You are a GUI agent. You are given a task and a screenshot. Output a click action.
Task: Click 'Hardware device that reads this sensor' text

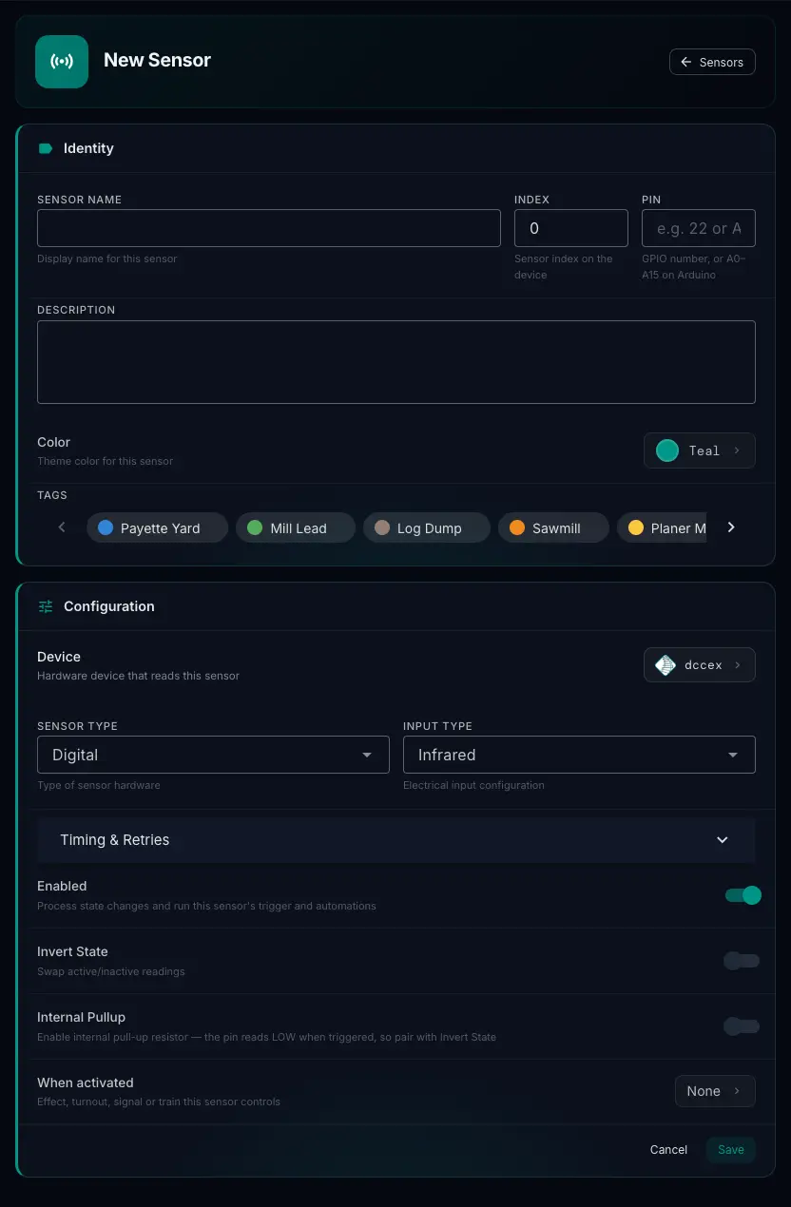139,676
